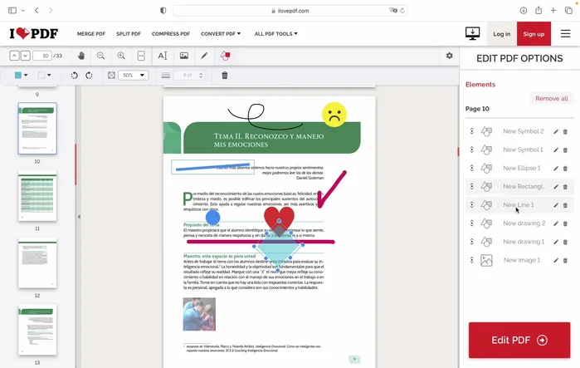Click the iLovePDF logo
Screen dimensions: 580x368
pyautogui.click(x=34, y=33)
